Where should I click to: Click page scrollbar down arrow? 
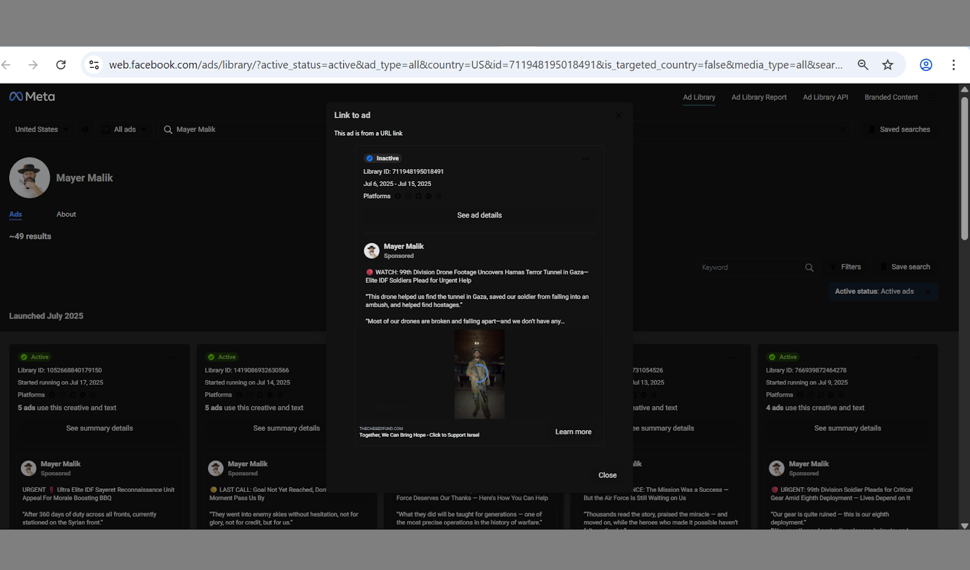pyautogui.click(x=965, y=526)
